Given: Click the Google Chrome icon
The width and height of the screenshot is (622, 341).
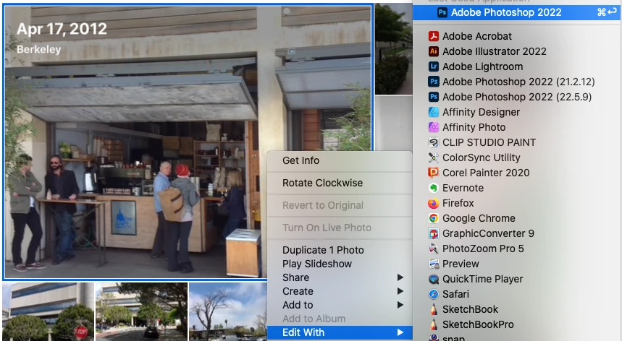Looking at the screenshot, I should 433,218.
